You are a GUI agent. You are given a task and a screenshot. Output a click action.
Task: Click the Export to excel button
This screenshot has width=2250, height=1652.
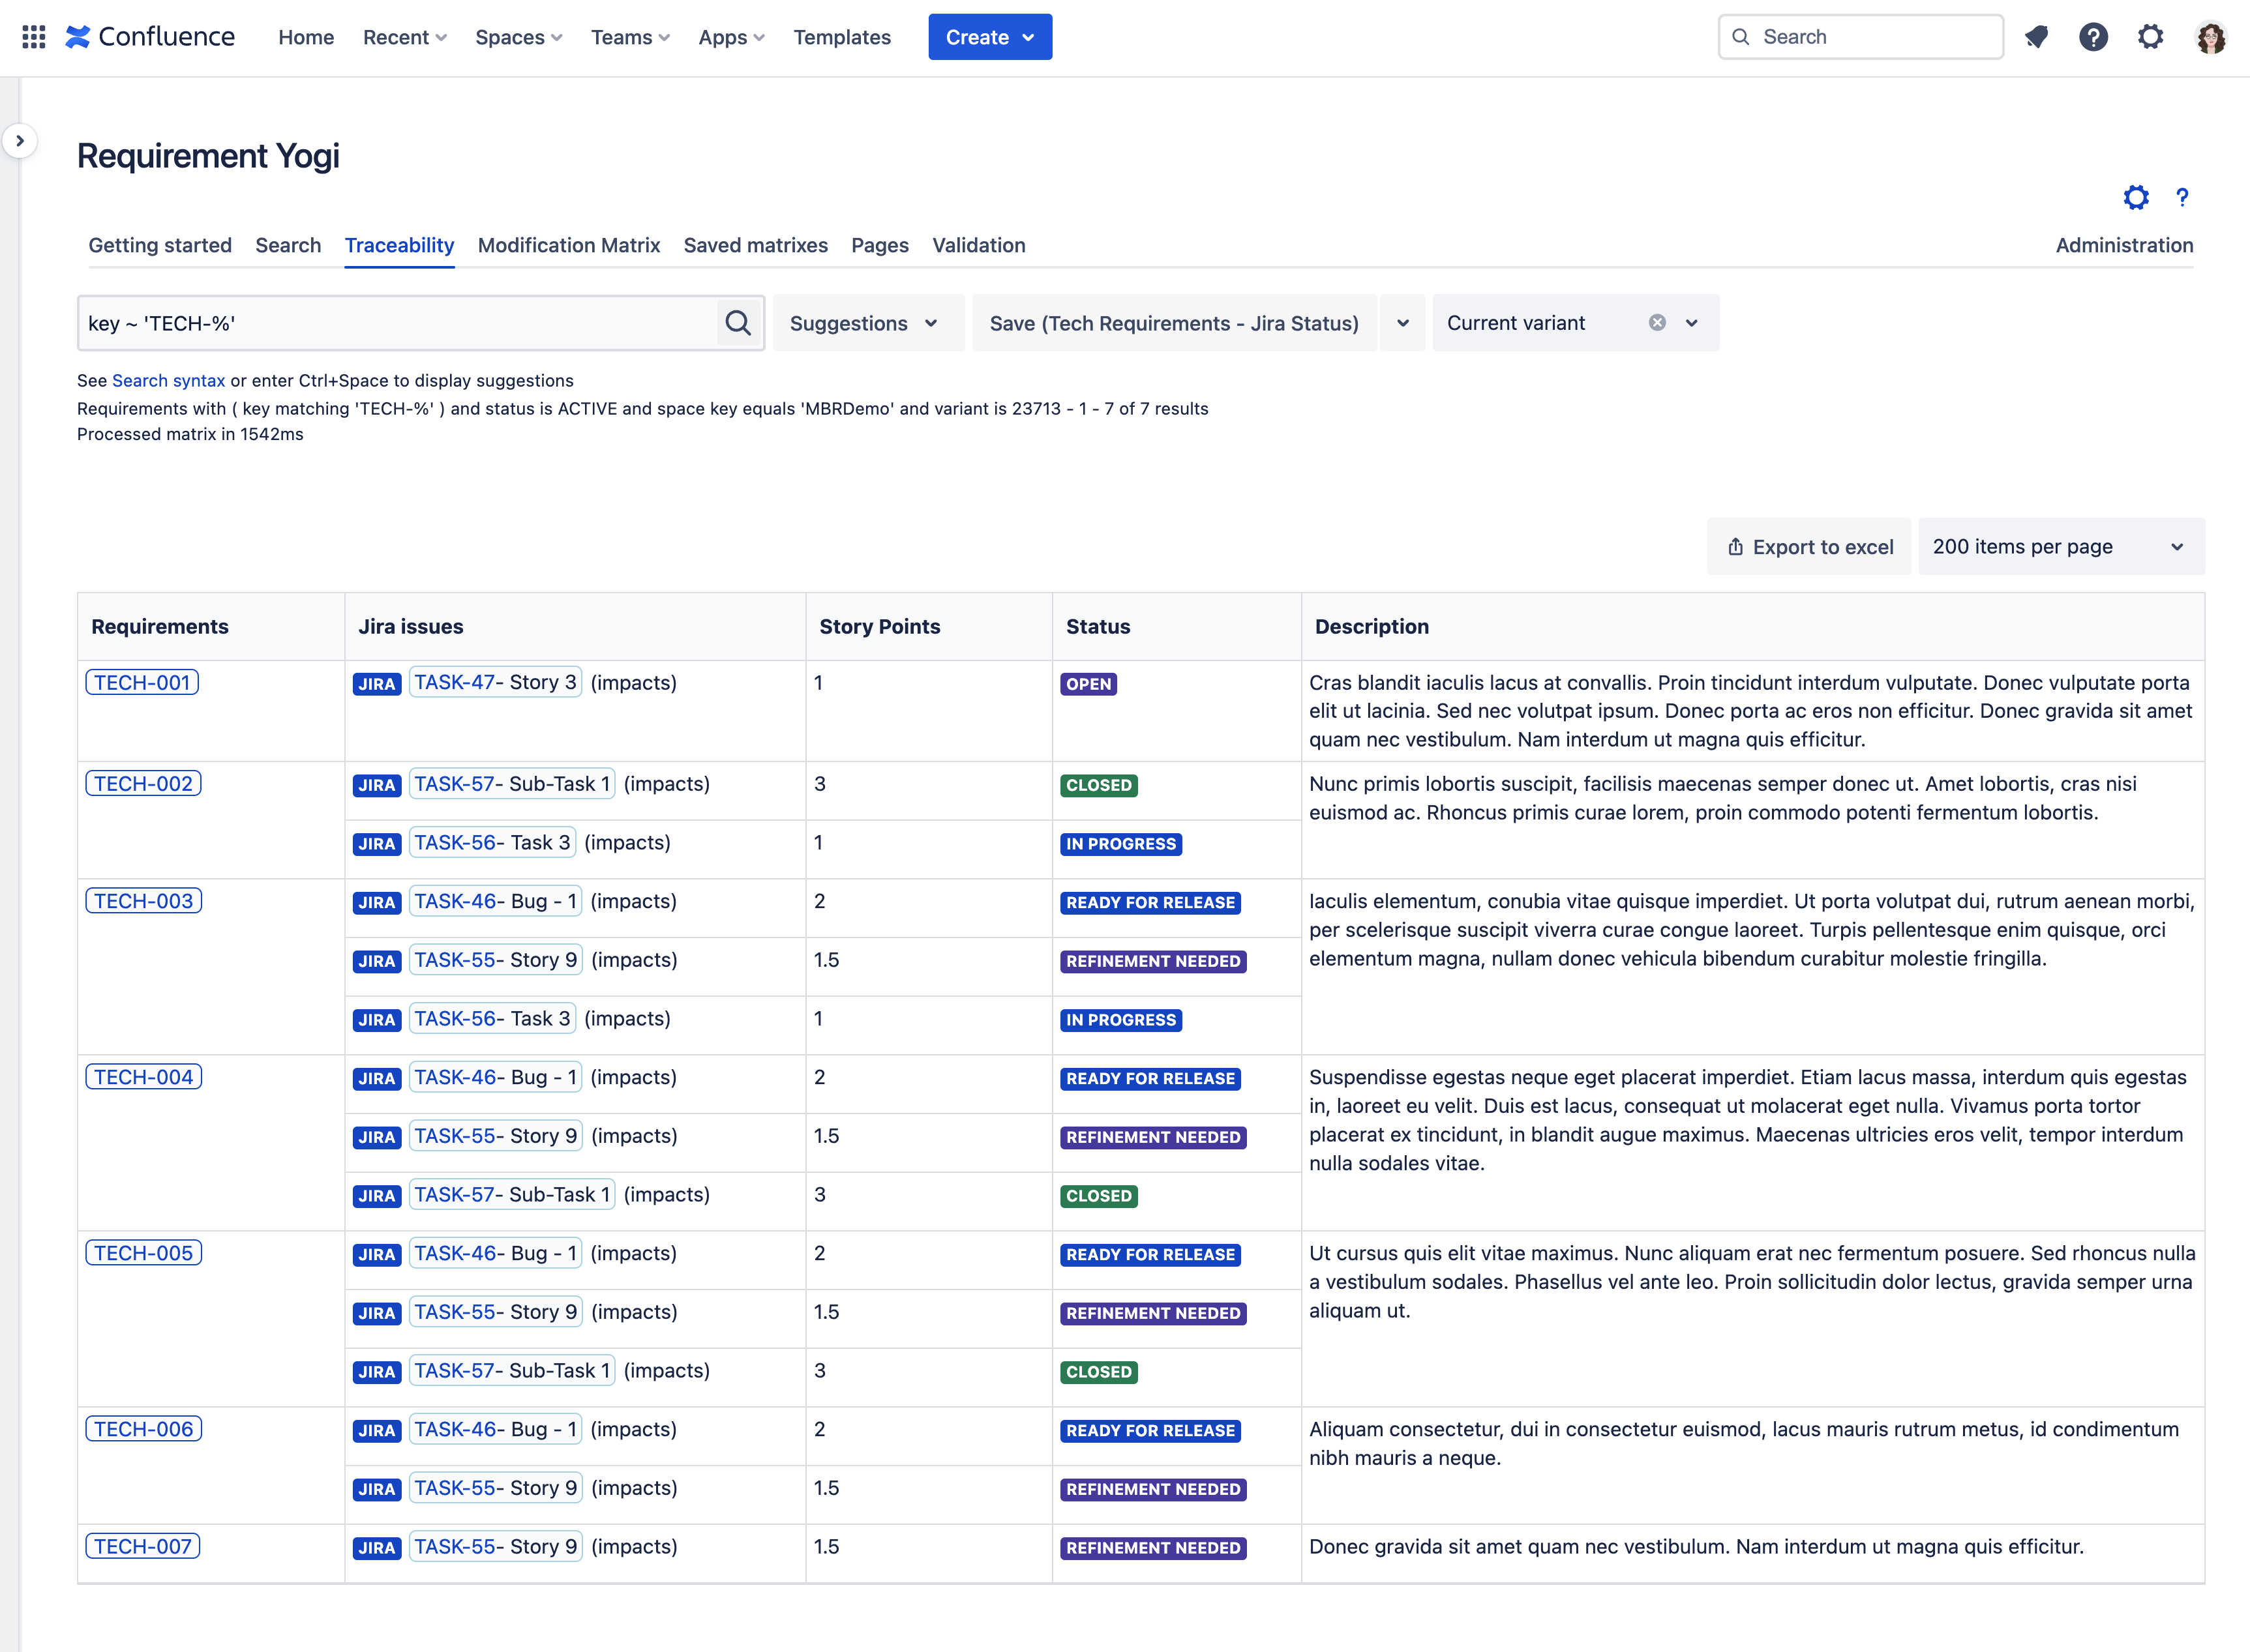point(1810,547)
